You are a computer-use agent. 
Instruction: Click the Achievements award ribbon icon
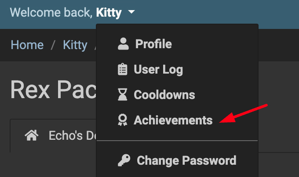tap(123, 120)
